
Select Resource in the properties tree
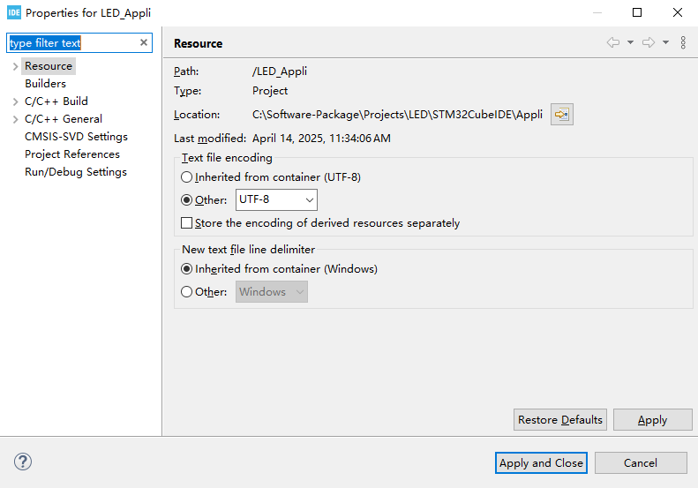(48, 66)
